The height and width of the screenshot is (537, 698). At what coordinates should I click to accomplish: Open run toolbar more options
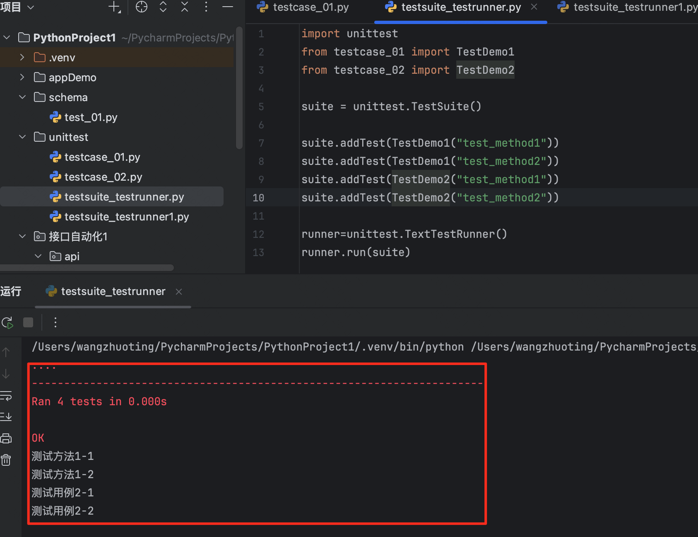point(55,322)
